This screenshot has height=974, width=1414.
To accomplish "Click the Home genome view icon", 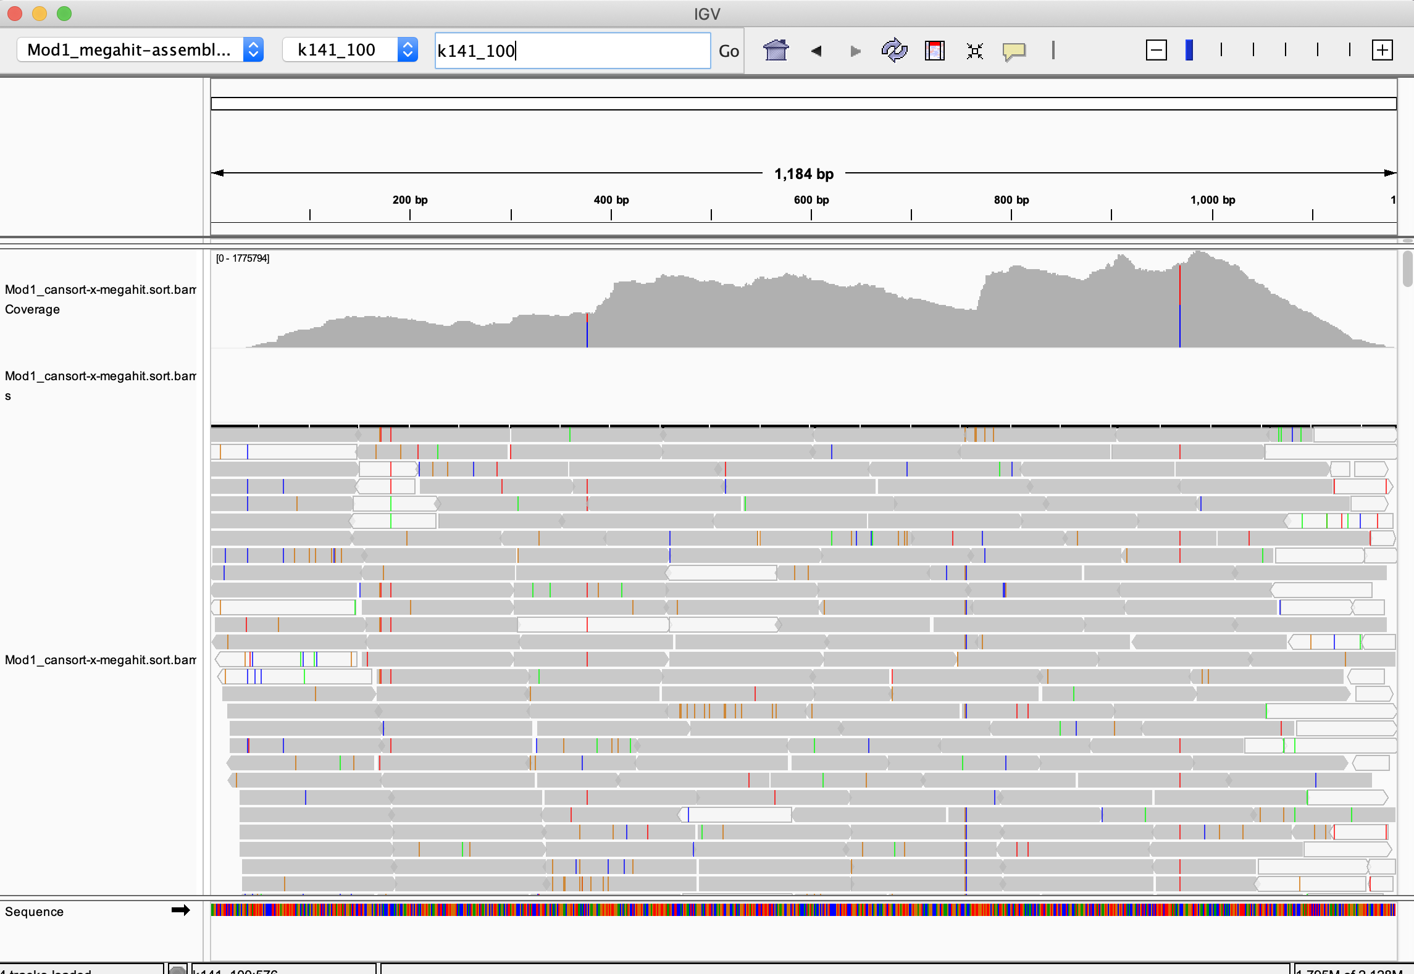I will coord(776,50).
